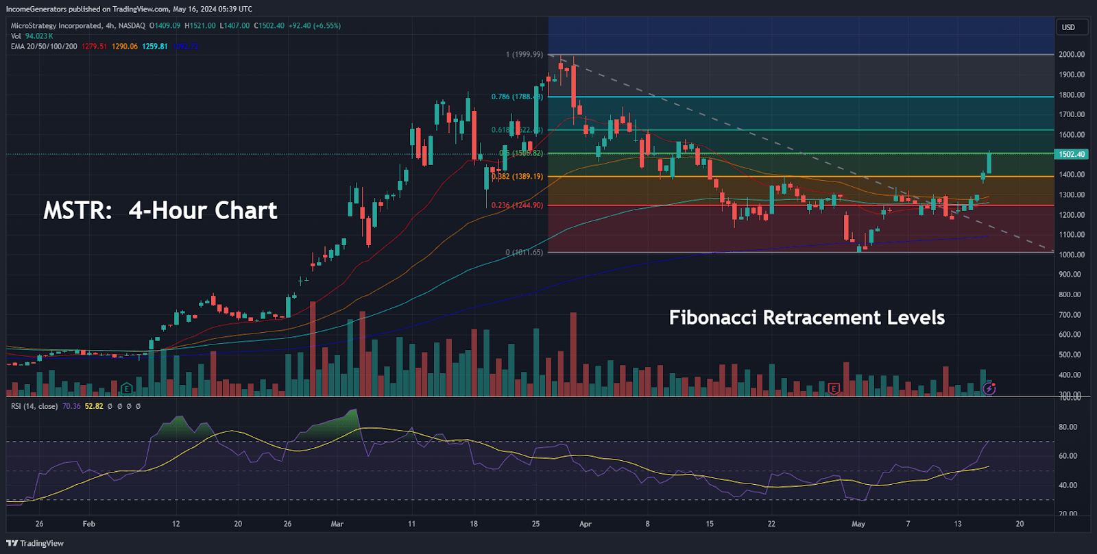This screenshot has height=554, width=1097.
Task: Select the Fibonacci level label 1 (1999.99)
Action: 525,54
